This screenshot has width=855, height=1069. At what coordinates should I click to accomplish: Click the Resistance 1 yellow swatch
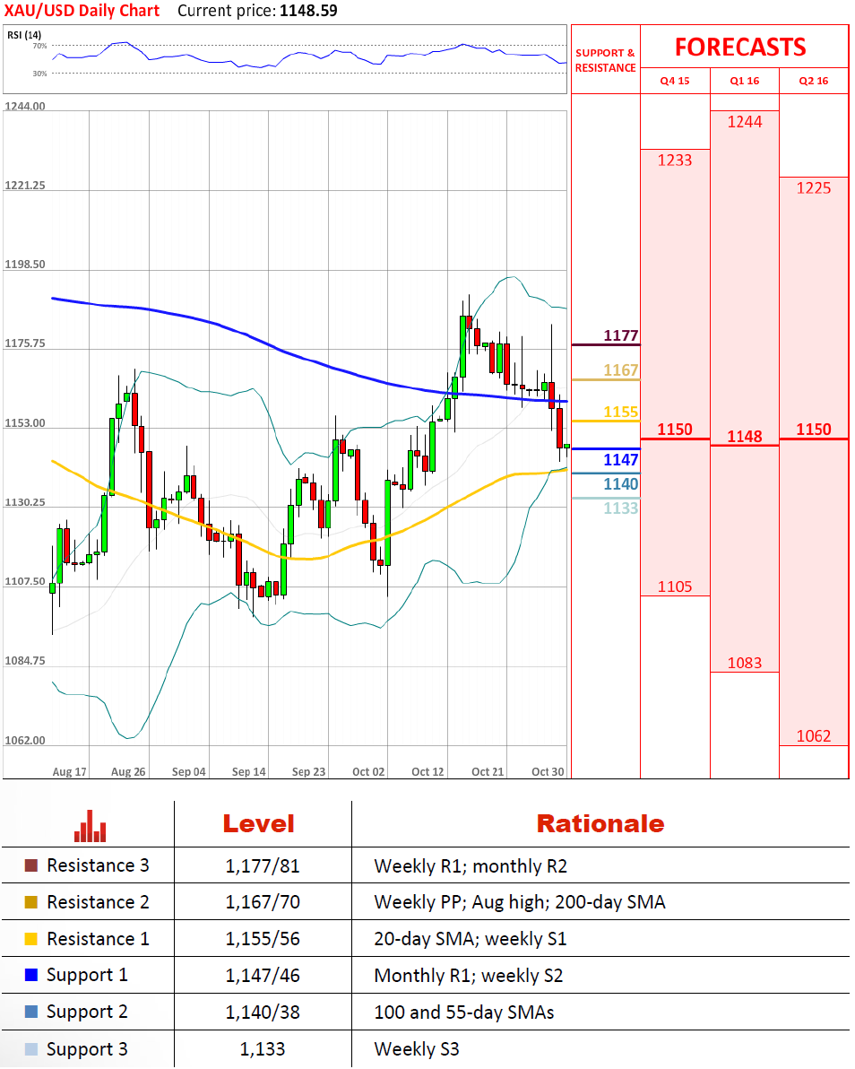[30, 939]
